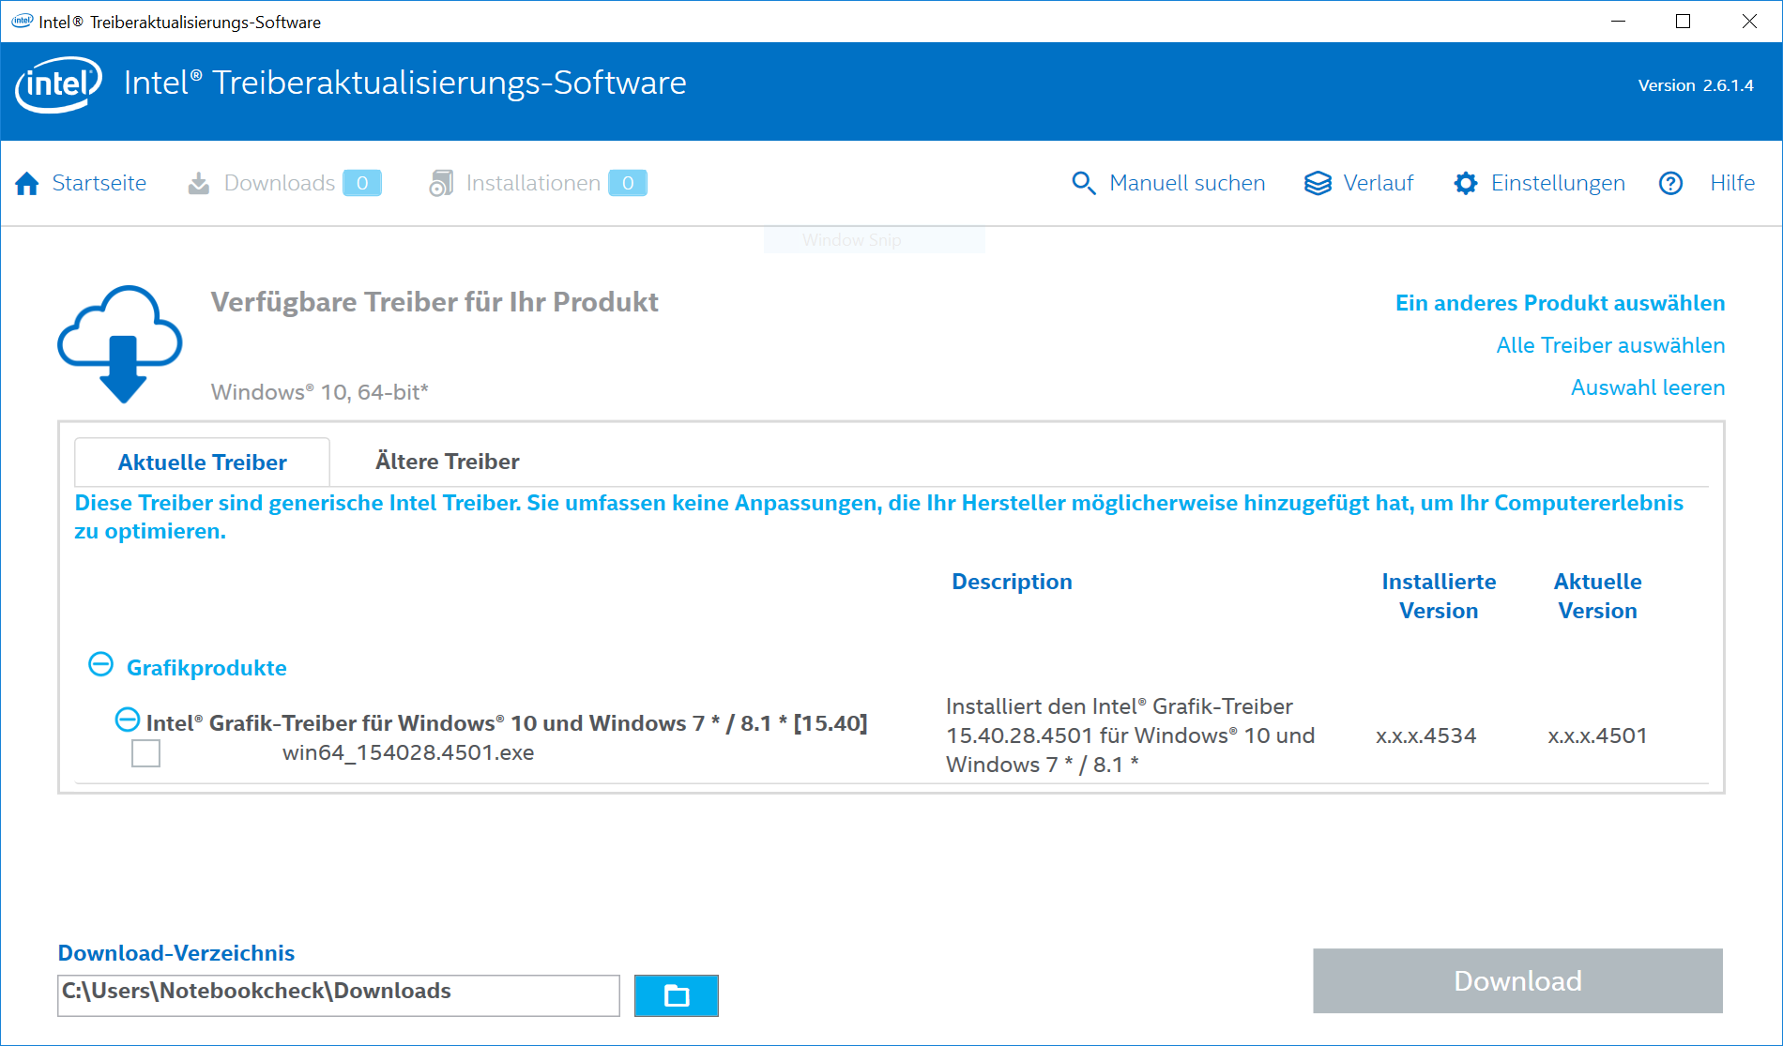Click the Verfügbare Treiber für Ihr Produkt heading
Image resolution: width=1783 pixels, height=1046 pixels.
tap(434, 302)
